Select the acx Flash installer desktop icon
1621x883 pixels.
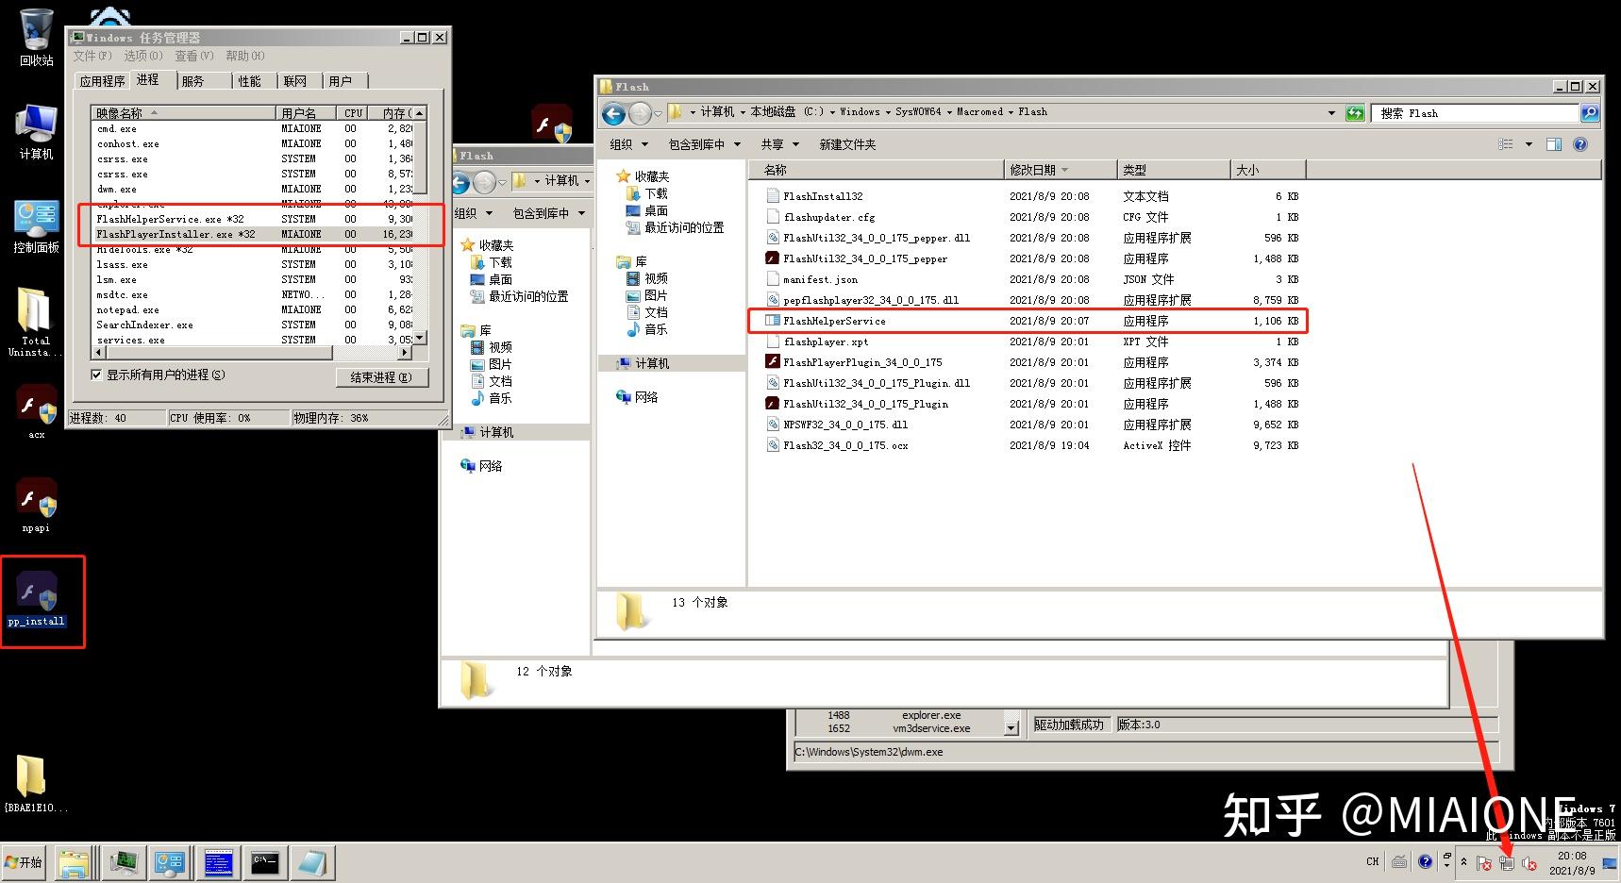[36, 411]
